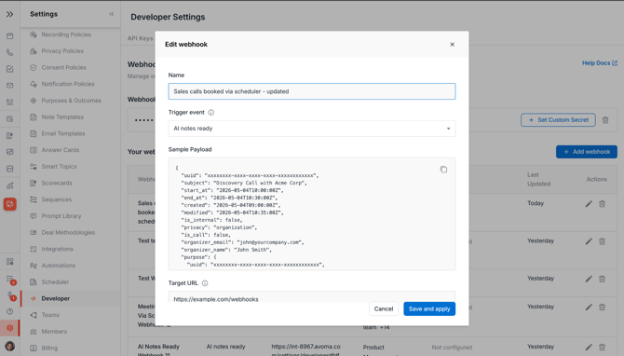The width and height of the screenshot is (624, 356).
Task: Open Teams in Settings
Action: coord(50,315)
